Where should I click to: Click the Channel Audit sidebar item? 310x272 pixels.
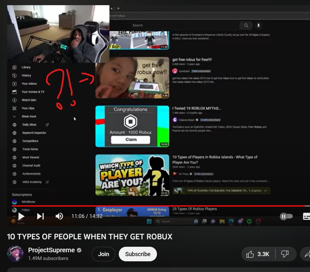pyautogui.click(x=31, y=165)
